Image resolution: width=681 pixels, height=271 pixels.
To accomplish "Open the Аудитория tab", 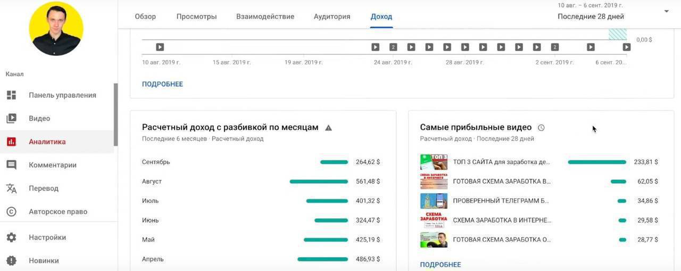I will (x=332, y=17).
